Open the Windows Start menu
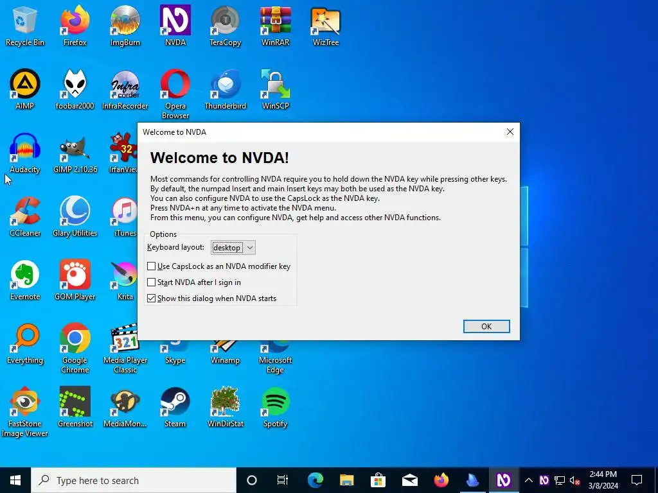Image resolution: width=658 pixels, height=493 pixels. pos(15,480)
